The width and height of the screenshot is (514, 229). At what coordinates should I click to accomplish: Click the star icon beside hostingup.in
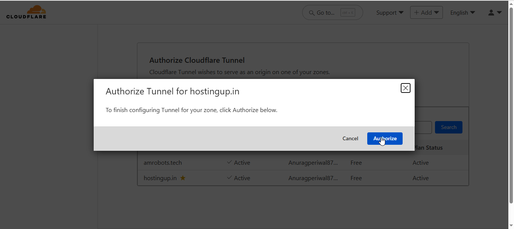pos(183,178)
